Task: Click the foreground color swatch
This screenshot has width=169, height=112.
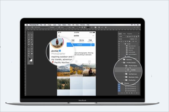Action: 30,59
